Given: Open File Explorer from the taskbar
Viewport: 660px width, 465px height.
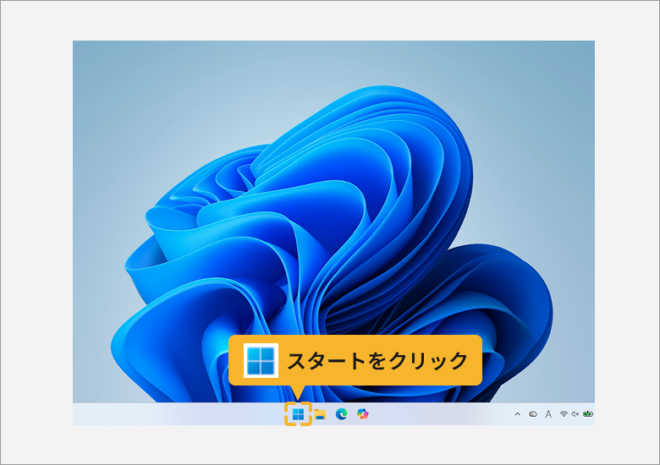Looking at the screenshot, I should (x=320, y=414).
